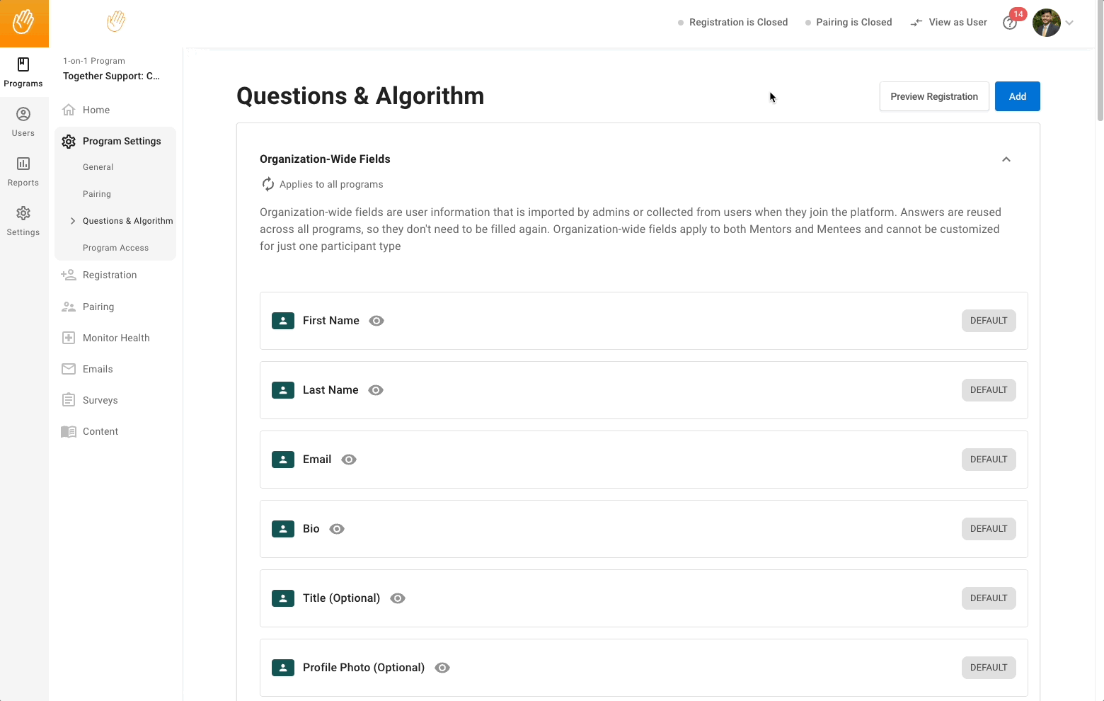Screen dimensions: 1104x701
Task: Select Questions & Algorithm submenu item
Action: 128,221
